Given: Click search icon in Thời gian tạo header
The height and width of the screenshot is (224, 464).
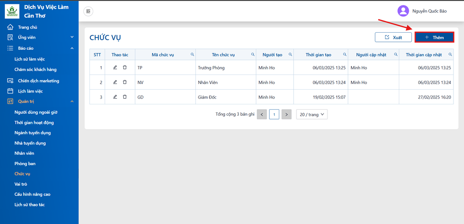Looking at the screenshot, I should point(345,54).
